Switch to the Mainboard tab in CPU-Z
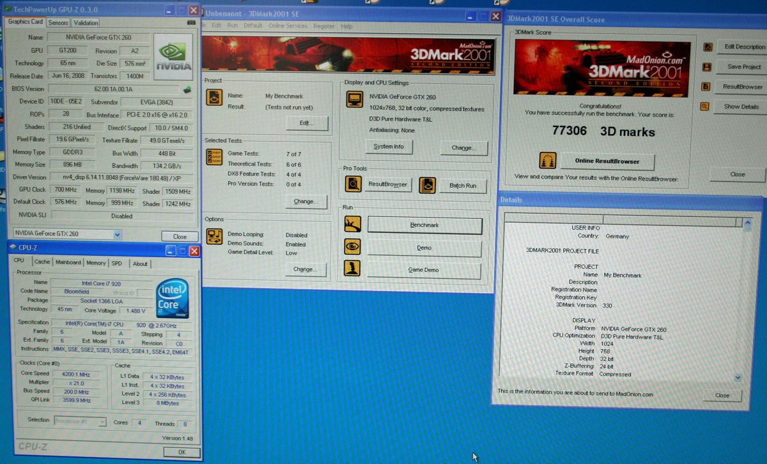This screenshot has height=464, width=767. 68,262
